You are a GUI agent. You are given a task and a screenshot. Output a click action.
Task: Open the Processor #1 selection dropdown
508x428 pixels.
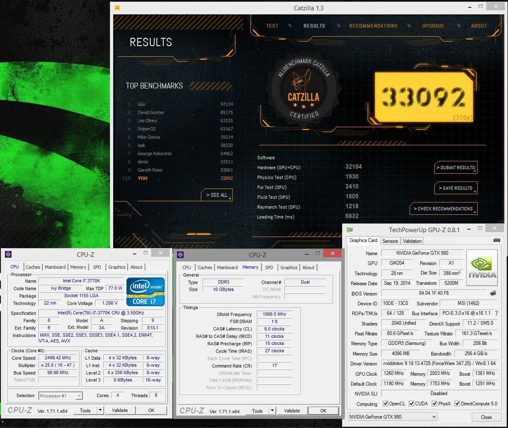coord(61,396)
